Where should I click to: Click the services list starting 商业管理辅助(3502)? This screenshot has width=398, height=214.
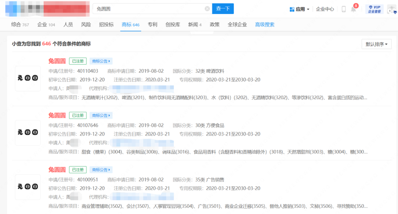[x=224, y=206]
